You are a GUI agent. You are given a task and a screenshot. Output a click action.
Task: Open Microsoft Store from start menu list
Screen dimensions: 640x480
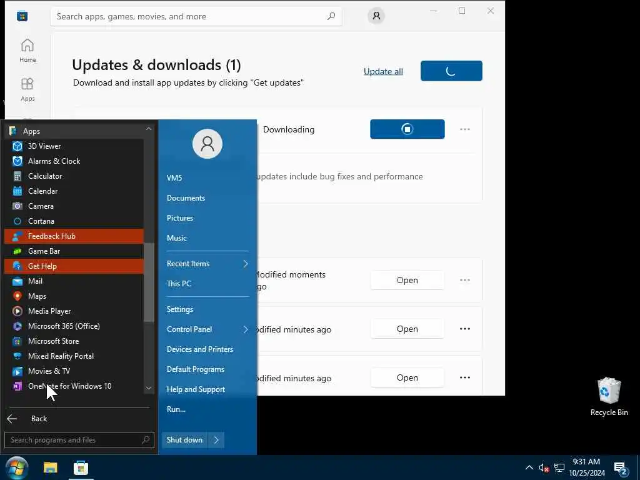[74, 341]
